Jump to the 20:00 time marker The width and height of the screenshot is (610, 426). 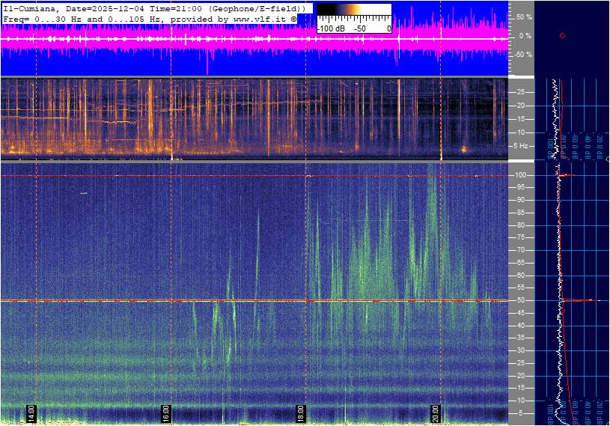pyautogui.click(x=436, y=413)
